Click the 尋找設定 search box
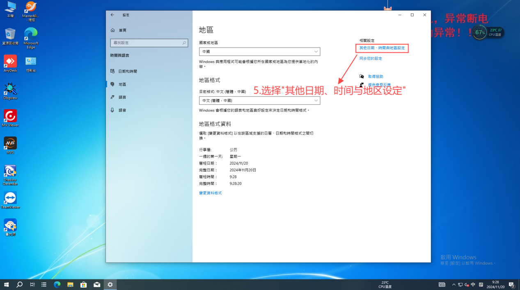The height and width of the screenshot is (290, 520). coord(146,43)
